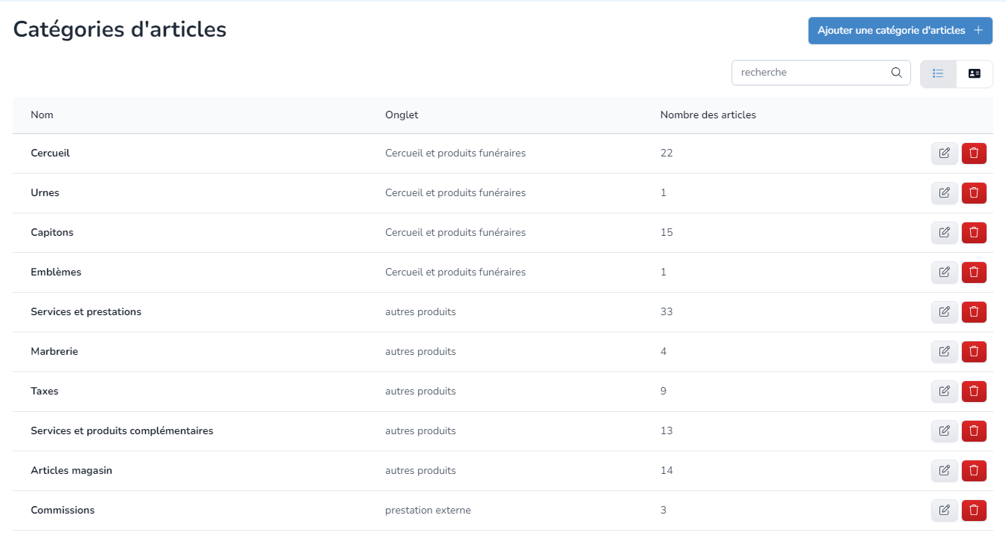Click the Nom column header

click(x=42, y=115)
